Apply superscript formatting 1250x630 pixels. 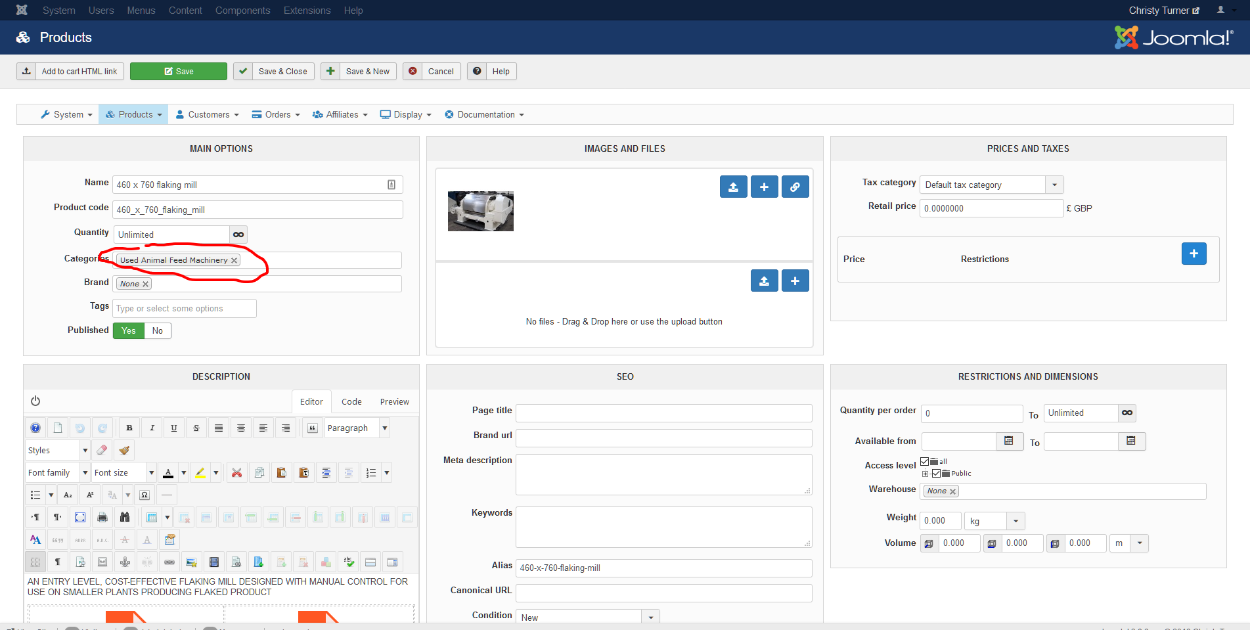pyautogui.click(x=90, y=495)
